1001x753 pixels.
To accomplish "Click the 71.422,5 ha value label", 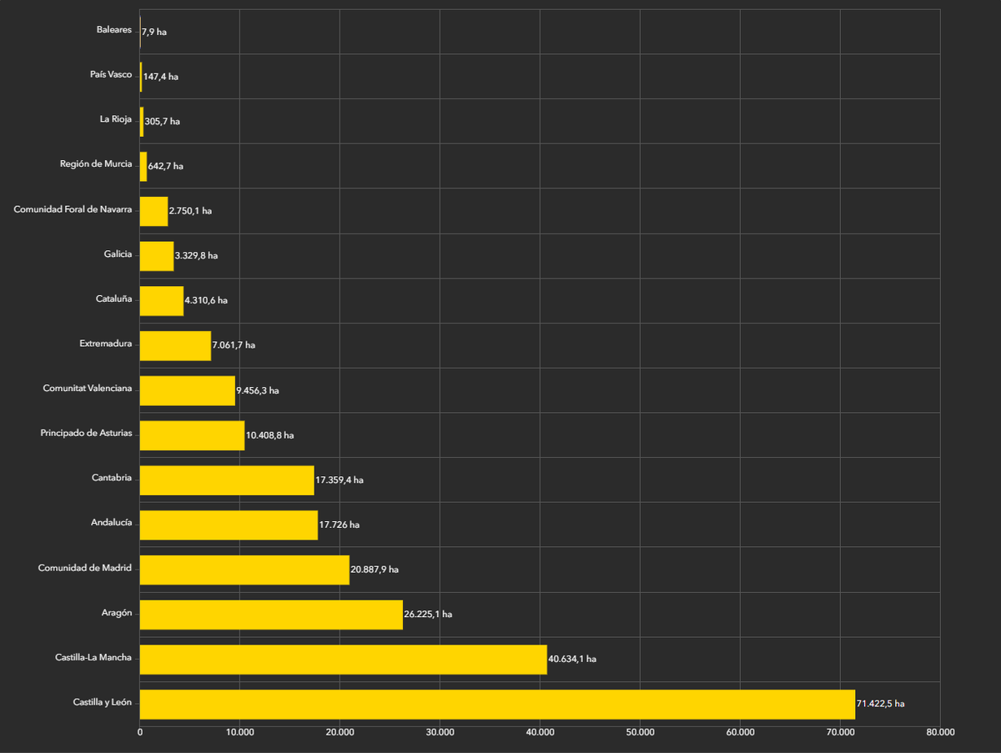I will point(880,704).
